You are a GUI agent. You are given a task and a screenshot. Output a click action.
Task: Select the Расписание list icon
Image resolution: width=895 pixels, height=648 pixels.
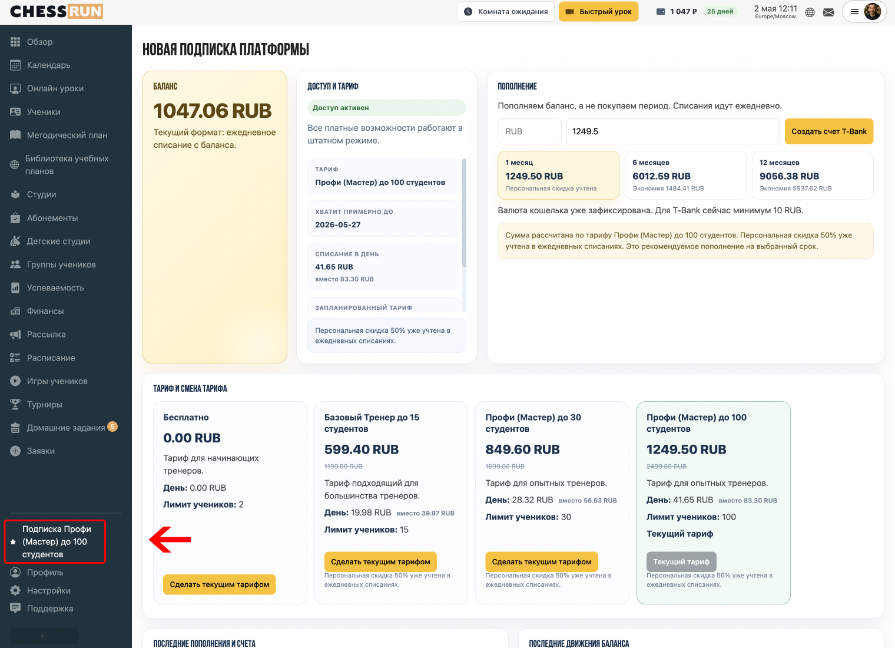tap(15, 358)
